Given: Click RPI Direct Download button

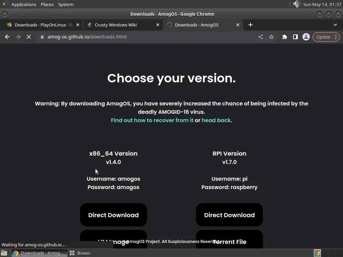Looking at the screenshot, I should pos(229,215).
